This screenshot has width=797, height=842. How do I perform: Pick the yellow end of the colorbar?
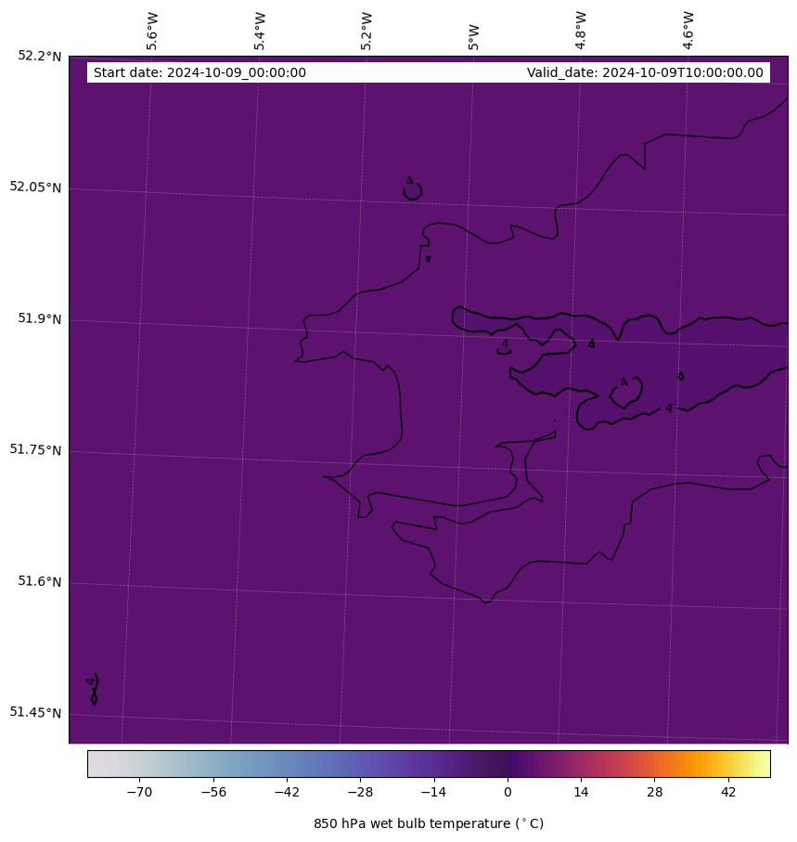(764, 763)
